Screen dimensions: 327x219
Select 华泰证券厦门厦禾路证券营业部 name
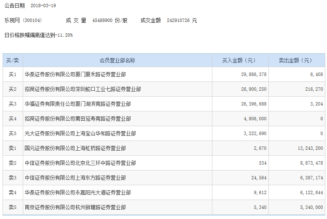coord(75,74)
